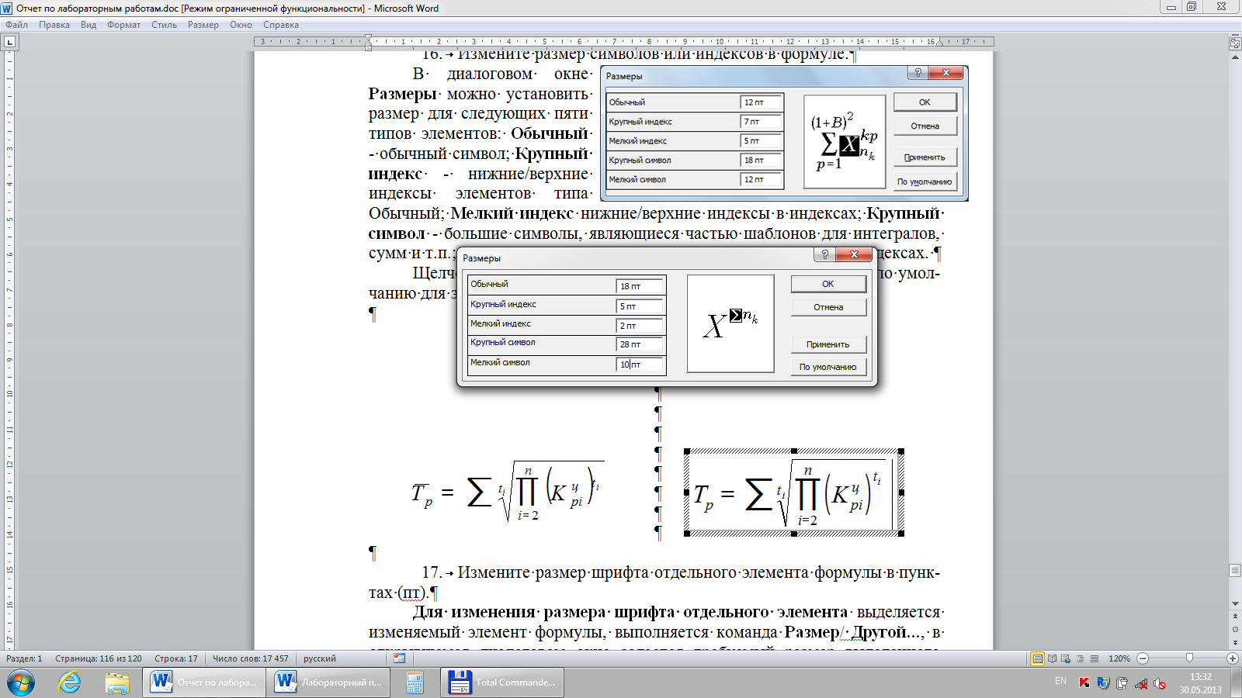The image size is (1242, 698).
Task: Switch to Draft view
Action: pos(1094,658)
